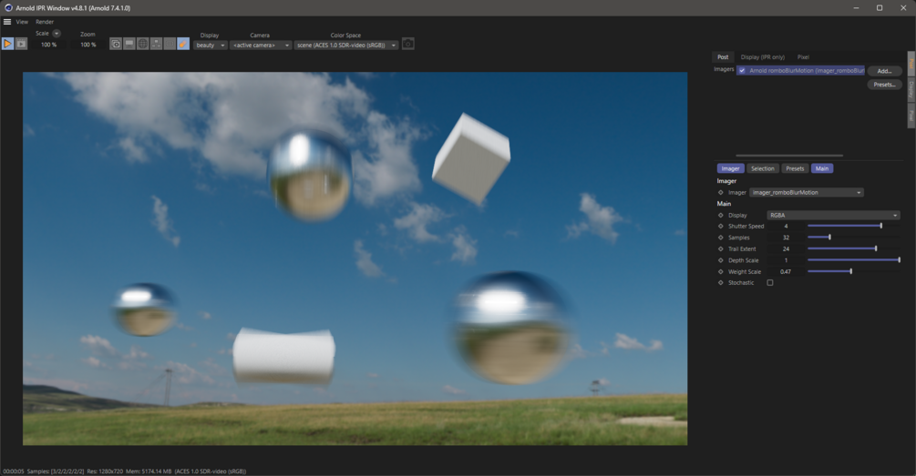Viewport: 916px width, 476px height.
Task: Open the Scale dropdown arrow
Action: point(57,34)
